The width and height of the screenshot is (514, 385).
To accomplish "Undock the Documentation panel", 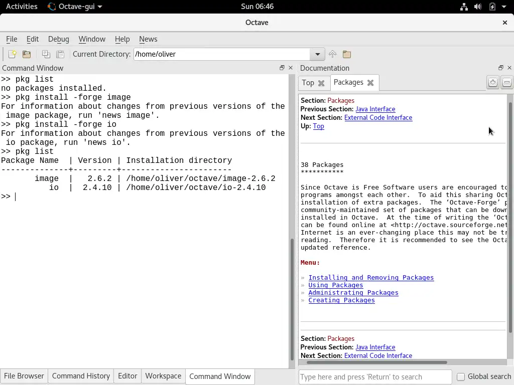I will pyautogui.click(x=500, y=68).
